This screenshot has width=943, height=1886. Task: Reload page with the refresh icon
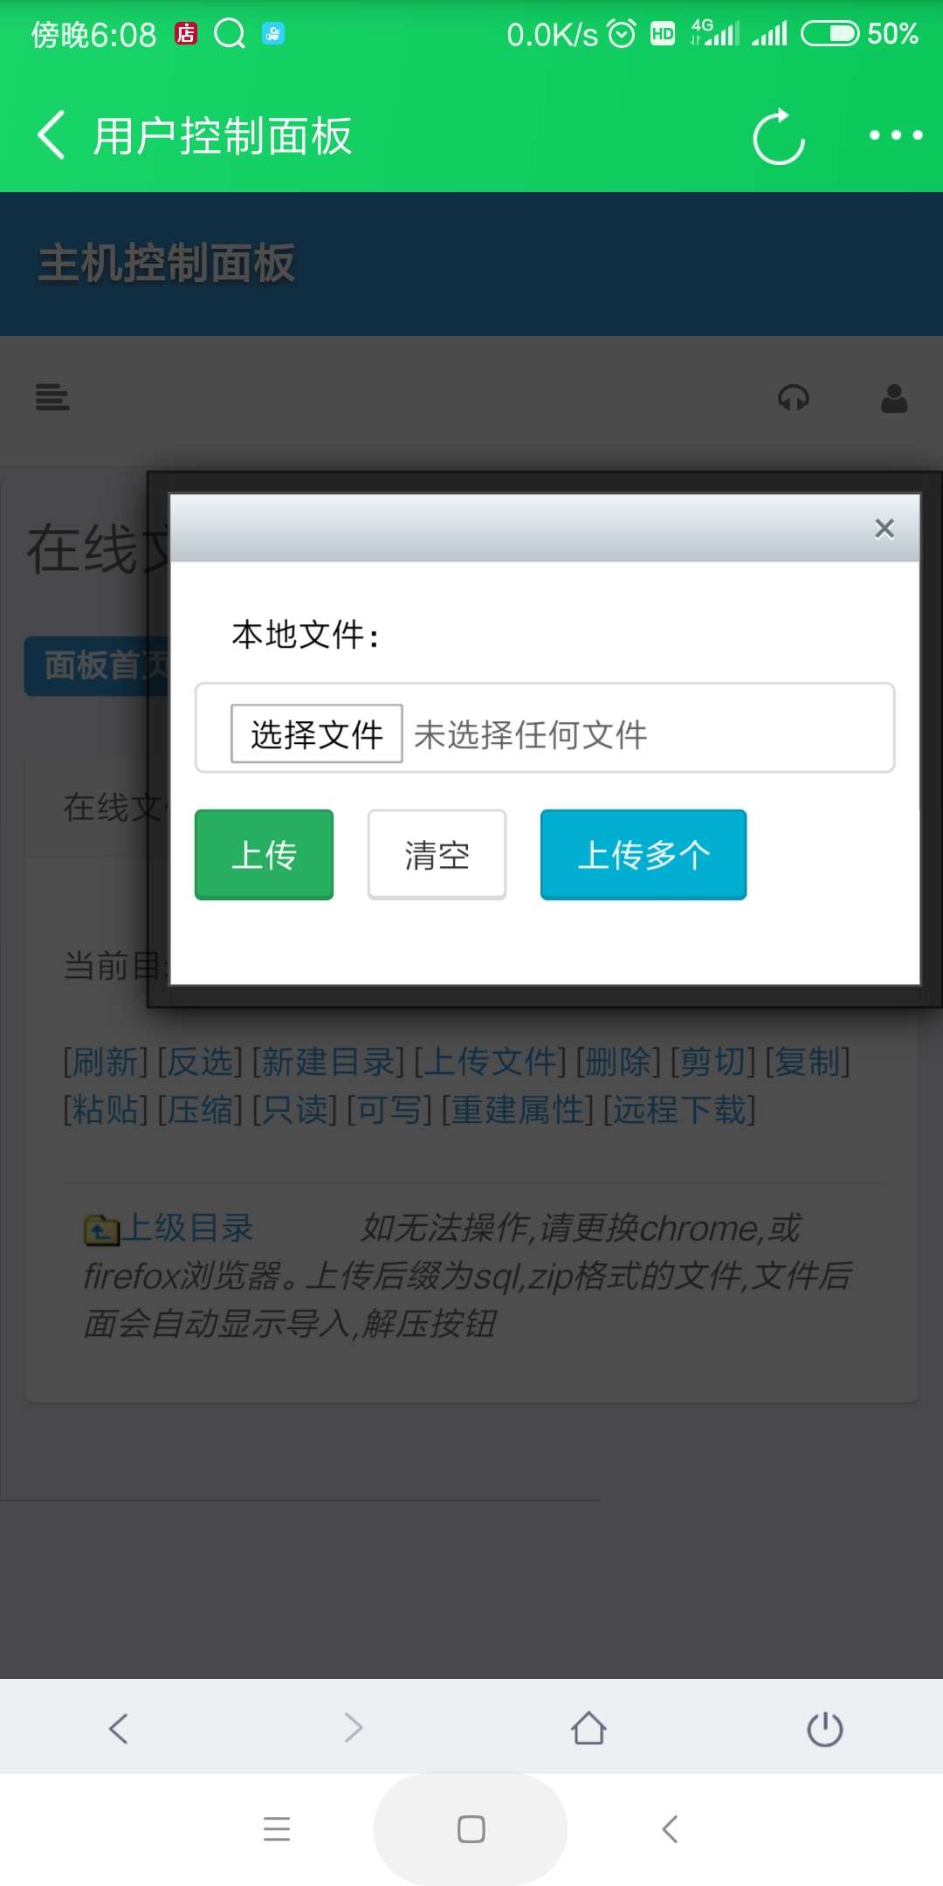779,136
